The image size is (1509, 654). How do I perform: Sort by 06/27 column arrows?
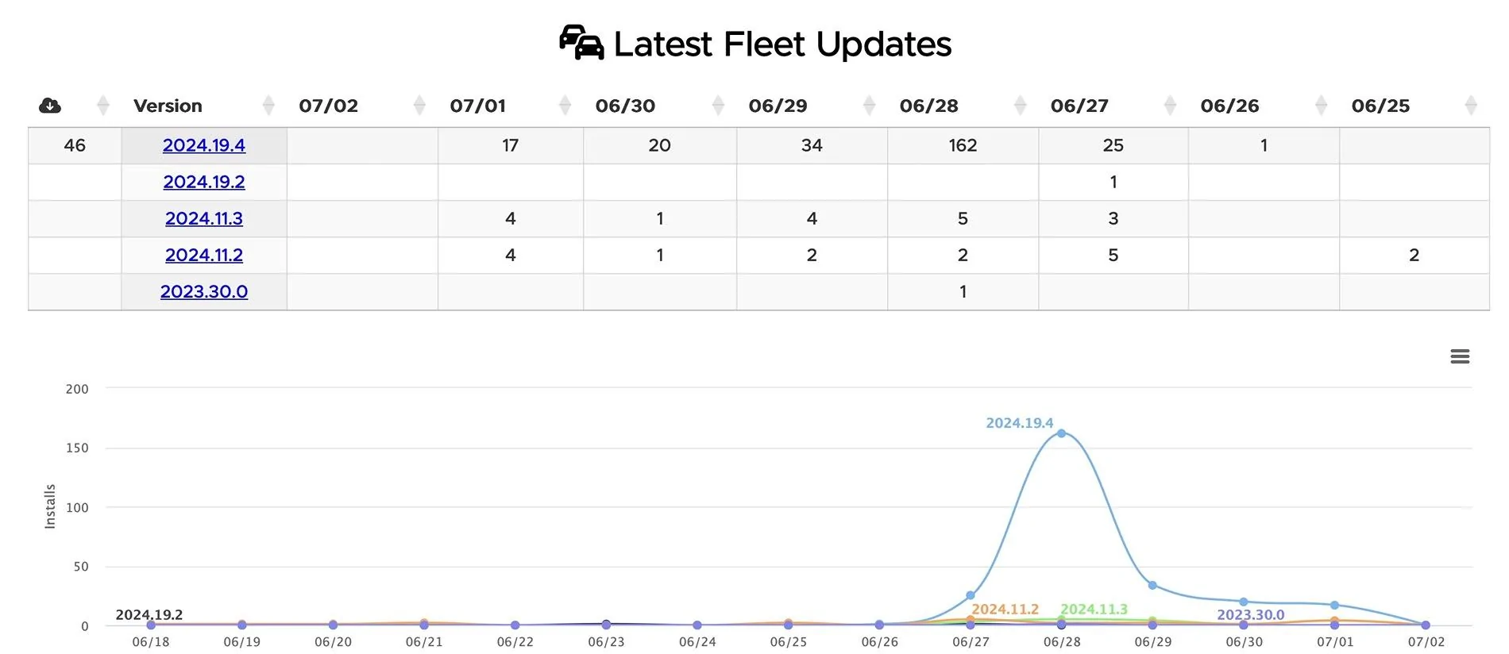click(1170, 105)
